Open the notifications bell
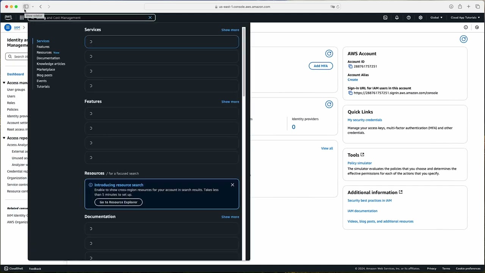The height and width of the screenshot is (273, 485). pos(397,17)
